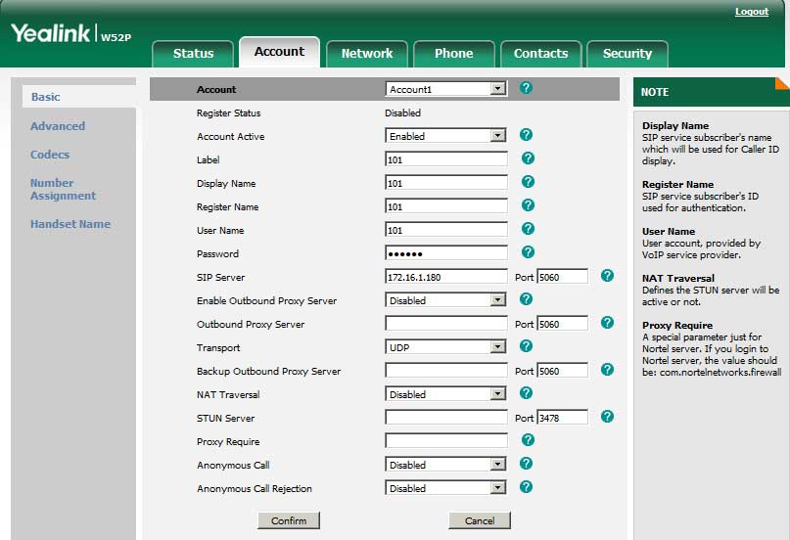Open Account Active dropdown

click(x=445, y=136)
